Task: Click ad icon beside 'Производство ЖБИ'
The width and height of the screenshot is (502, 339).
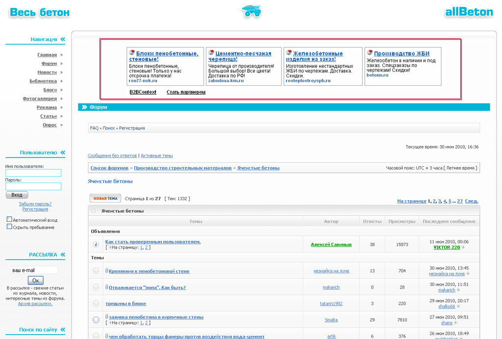Action: [x=370, y=53]
